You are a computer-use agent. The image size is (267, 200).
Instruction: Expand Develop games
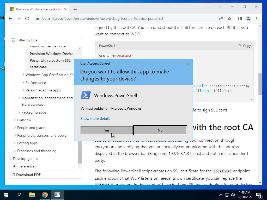pos(11,159)
